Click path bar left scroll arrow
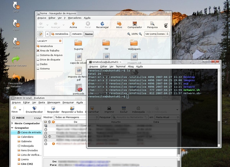 (47, 34)
